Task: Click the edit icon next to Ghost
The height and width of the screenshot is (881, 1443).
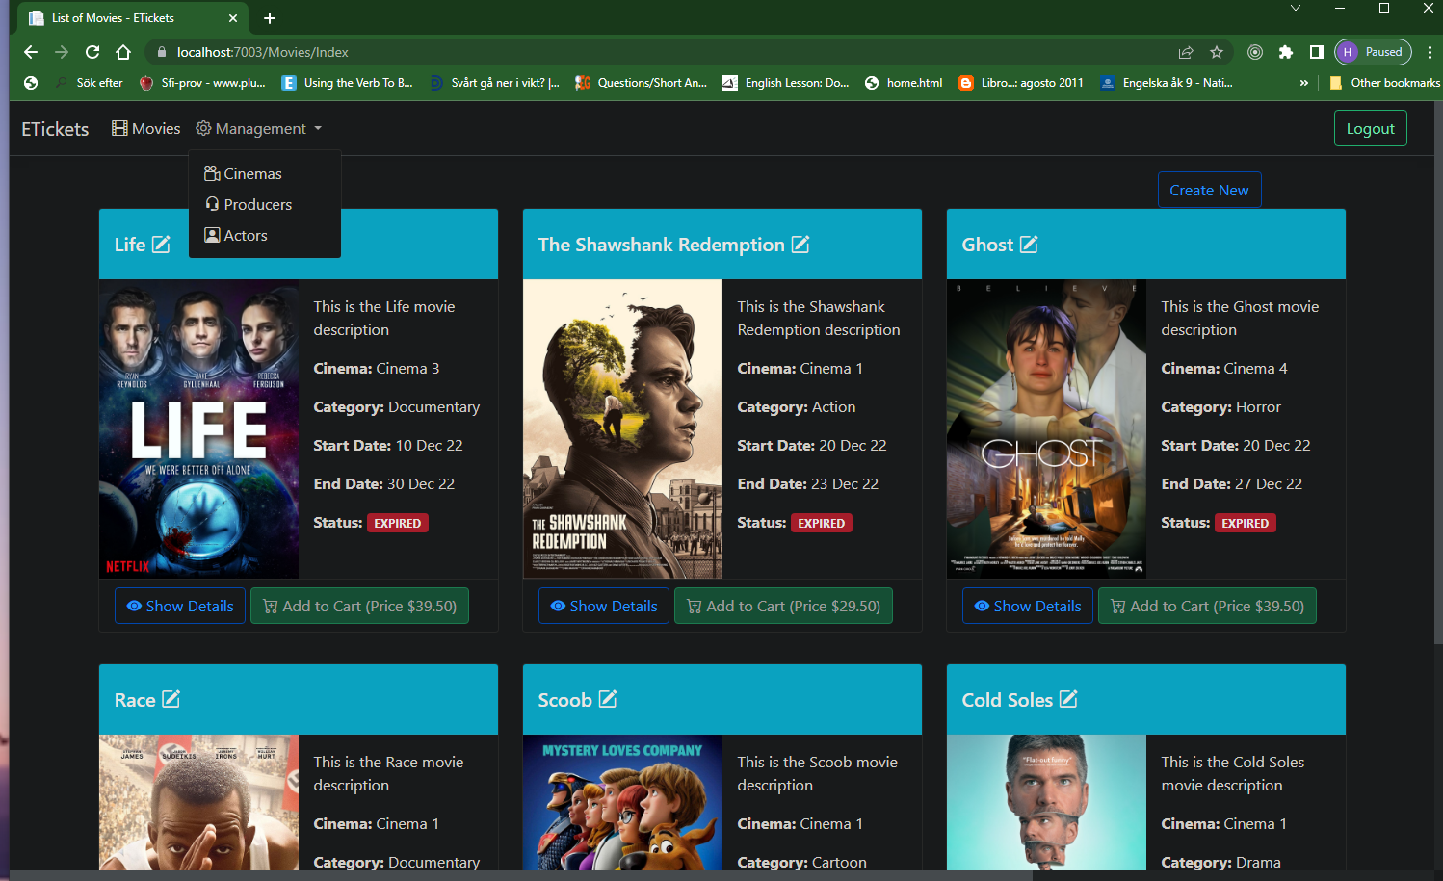Action: [x=1029, y=245]
